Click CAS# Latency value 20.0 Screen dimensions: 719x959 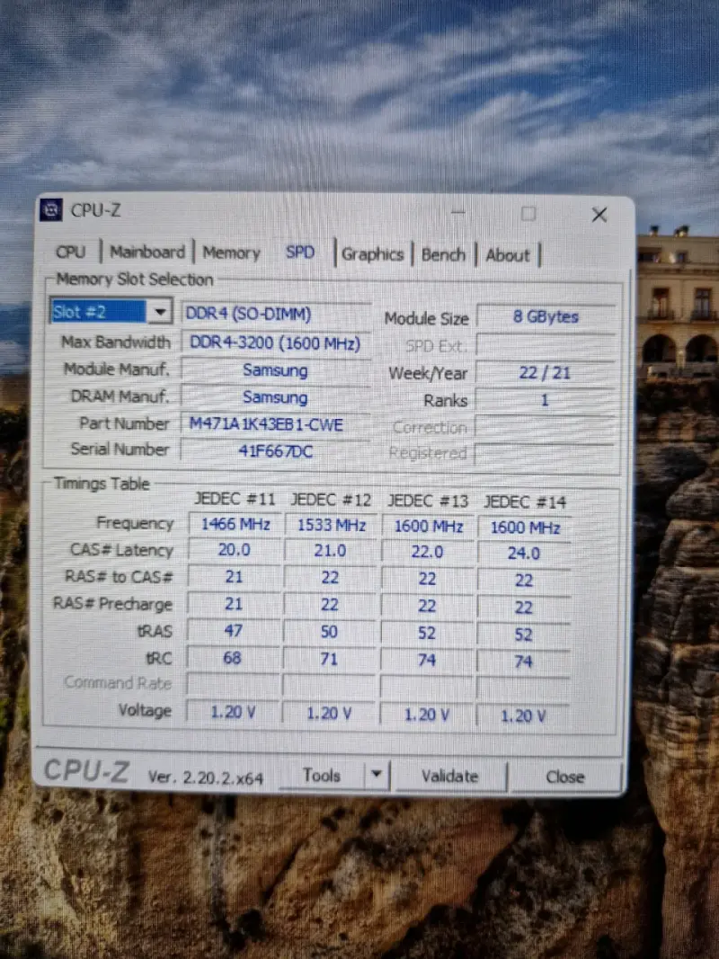click(x=235, y=550)
